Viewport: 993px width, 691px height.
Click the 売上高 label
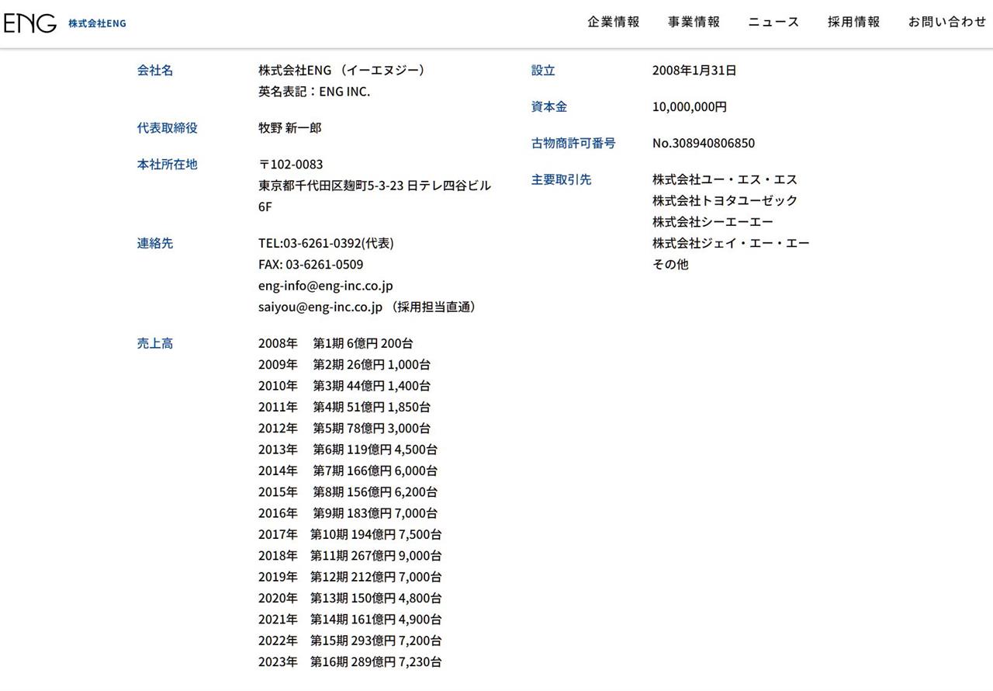155,343
